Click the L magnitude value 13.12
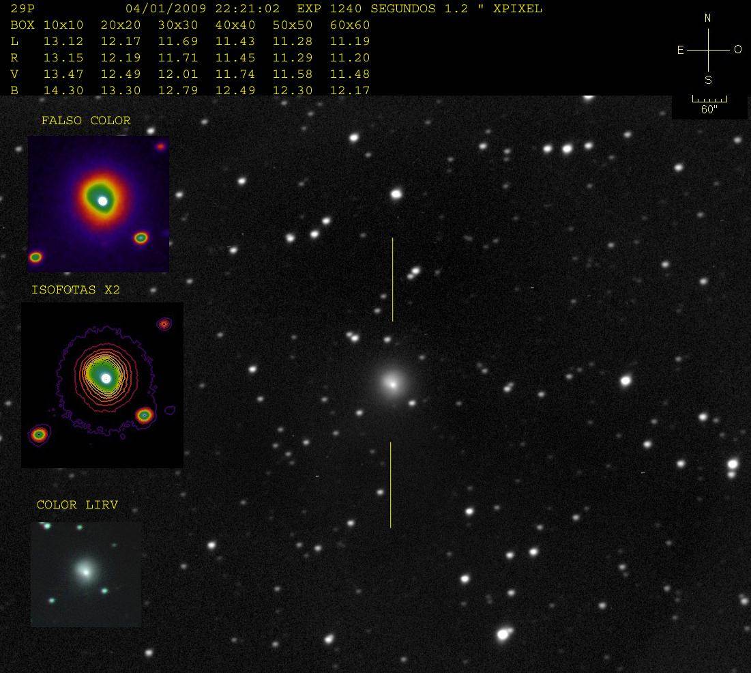 [63, 42]
